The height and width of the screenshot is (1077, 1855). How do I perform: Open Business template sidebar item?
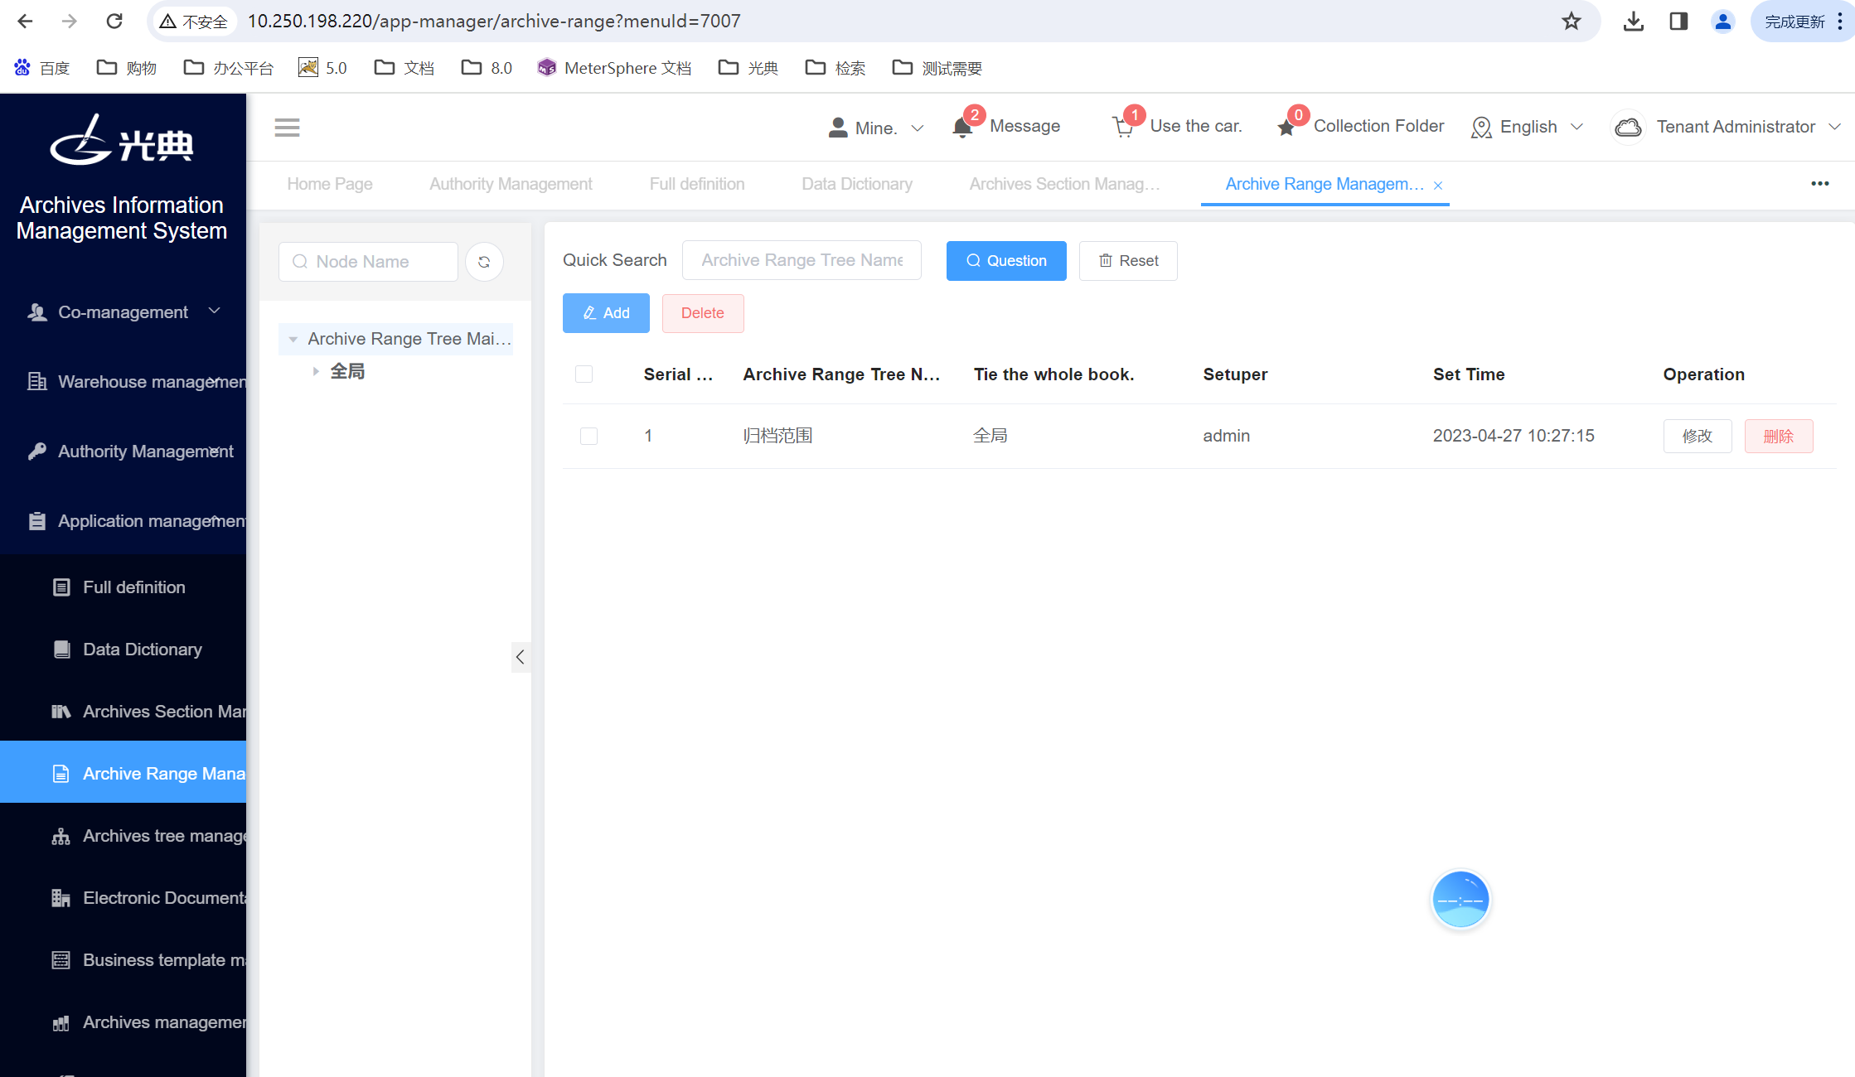click(124, 960)
